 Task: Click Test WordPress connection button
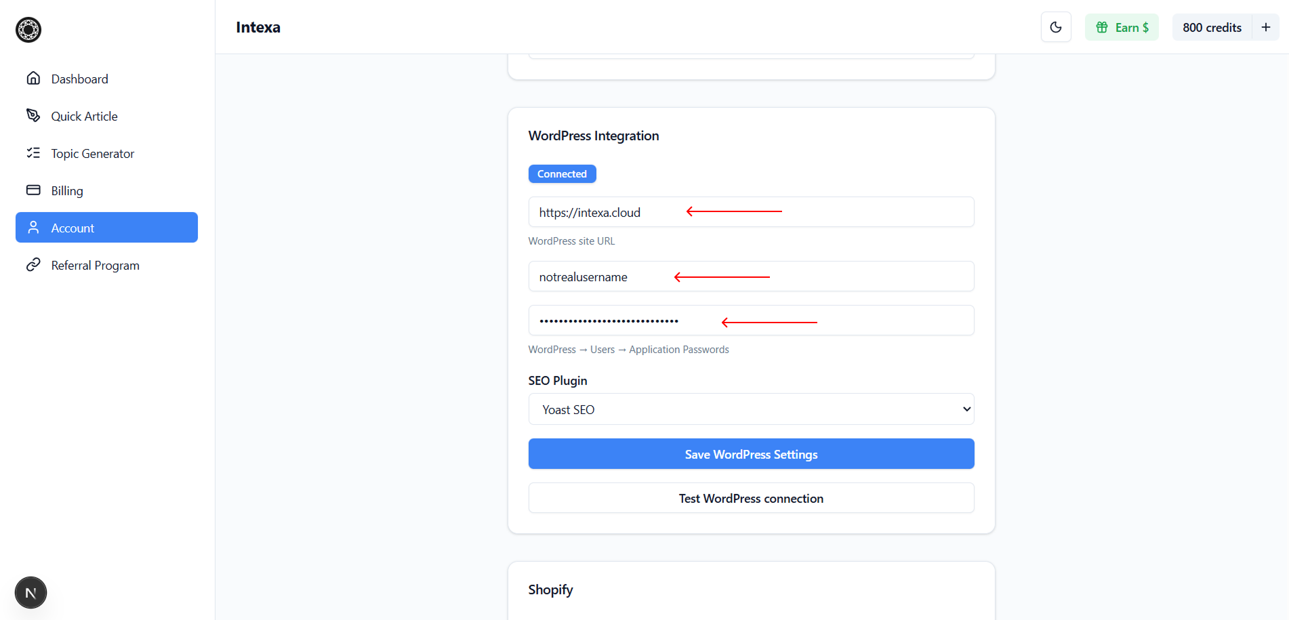pos(751,498)
